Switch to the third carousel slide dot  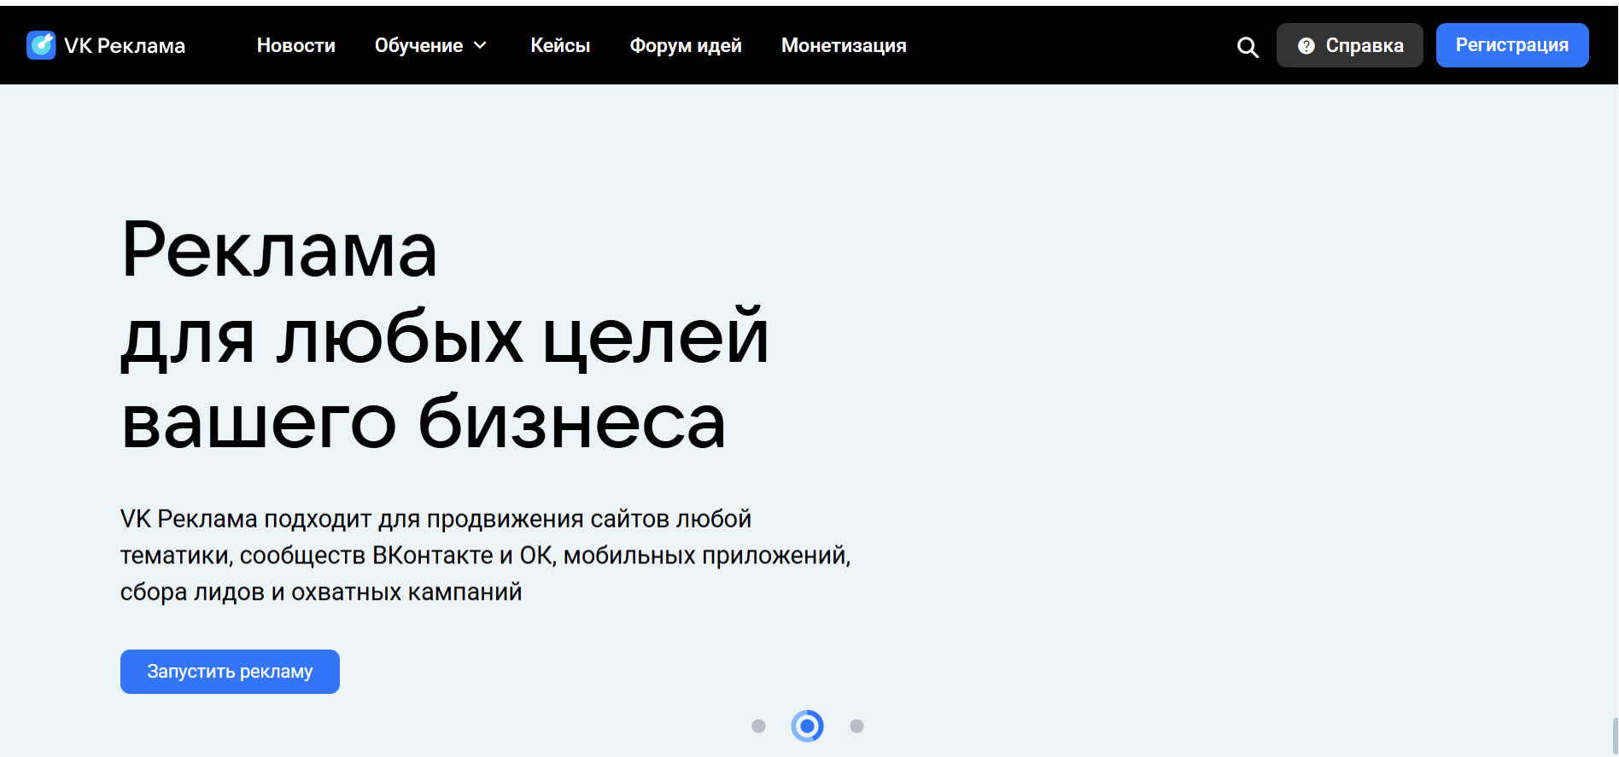pyautogui.click(x=856, y=726)
